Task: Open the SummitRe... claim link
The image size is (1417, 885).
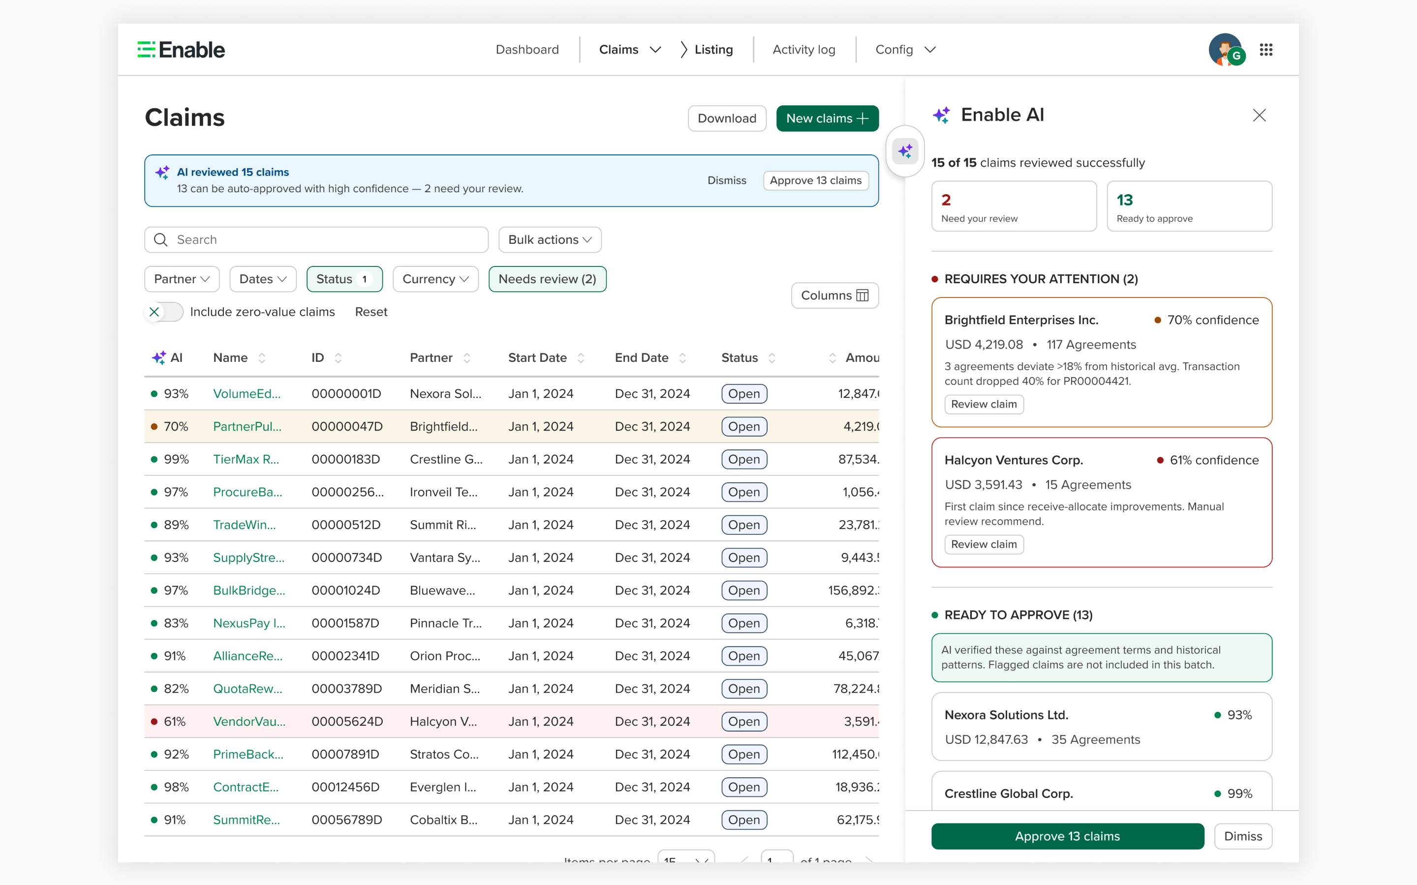Action: [x=246, y=820]
